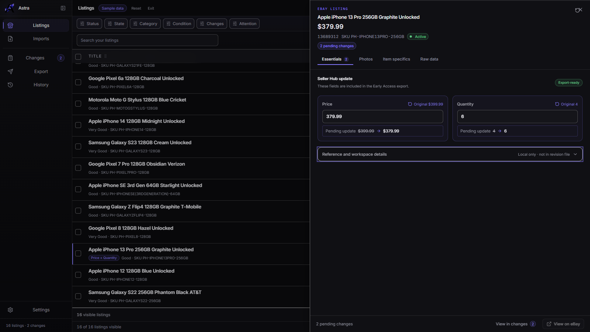Click the TITLE column drag handle
The width and height of the screenshot is (590, 332).
click(x=105, y=56)
